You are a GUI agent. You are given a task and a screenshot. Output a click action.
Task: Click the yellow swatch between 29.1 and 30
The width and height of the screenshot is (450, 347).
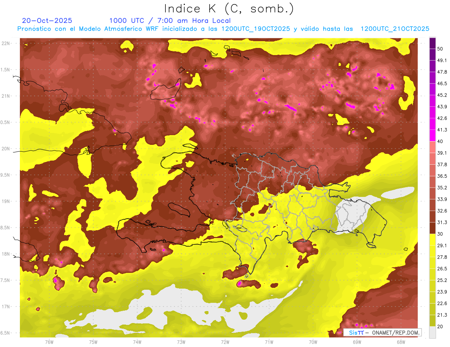coord(432,240)
